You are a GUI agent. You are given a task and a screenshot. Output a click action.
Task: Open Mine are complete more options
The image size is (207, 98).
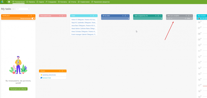191,16
